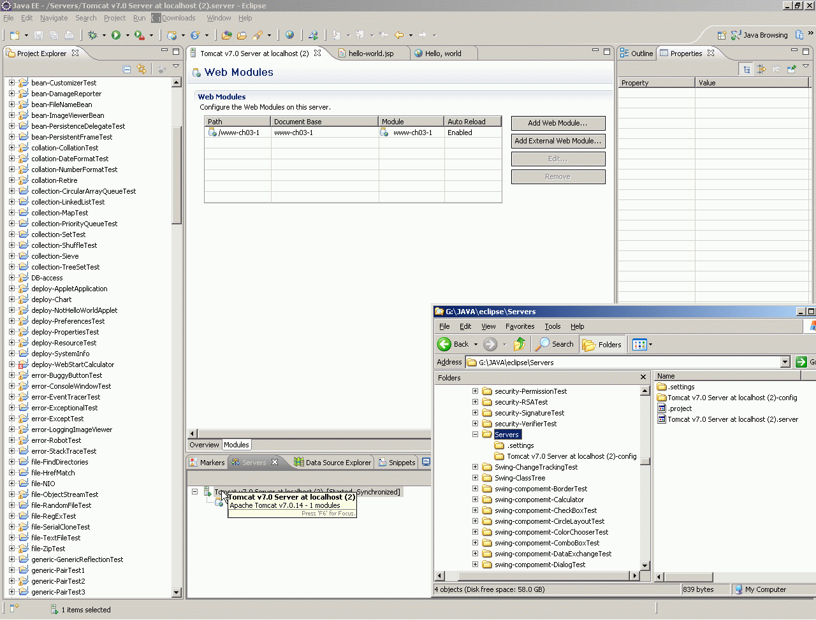Click the Add Web Module... button

[x=558, y=123]
